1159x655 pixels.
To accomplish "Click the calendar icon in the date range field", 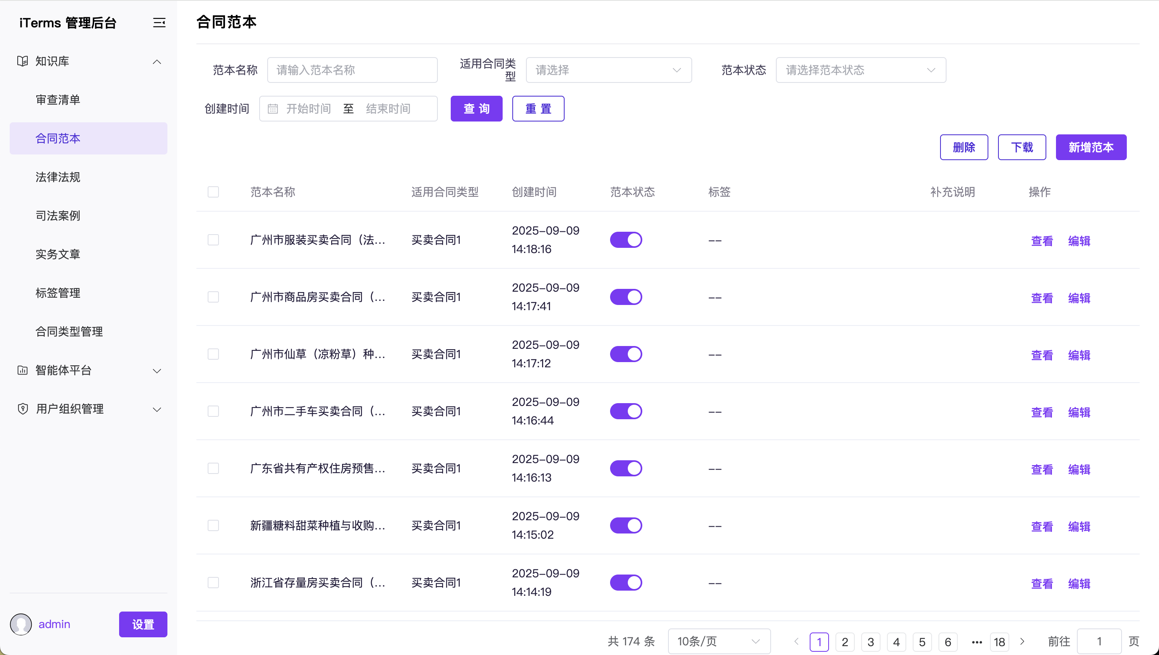I will [x=273, y=109].
